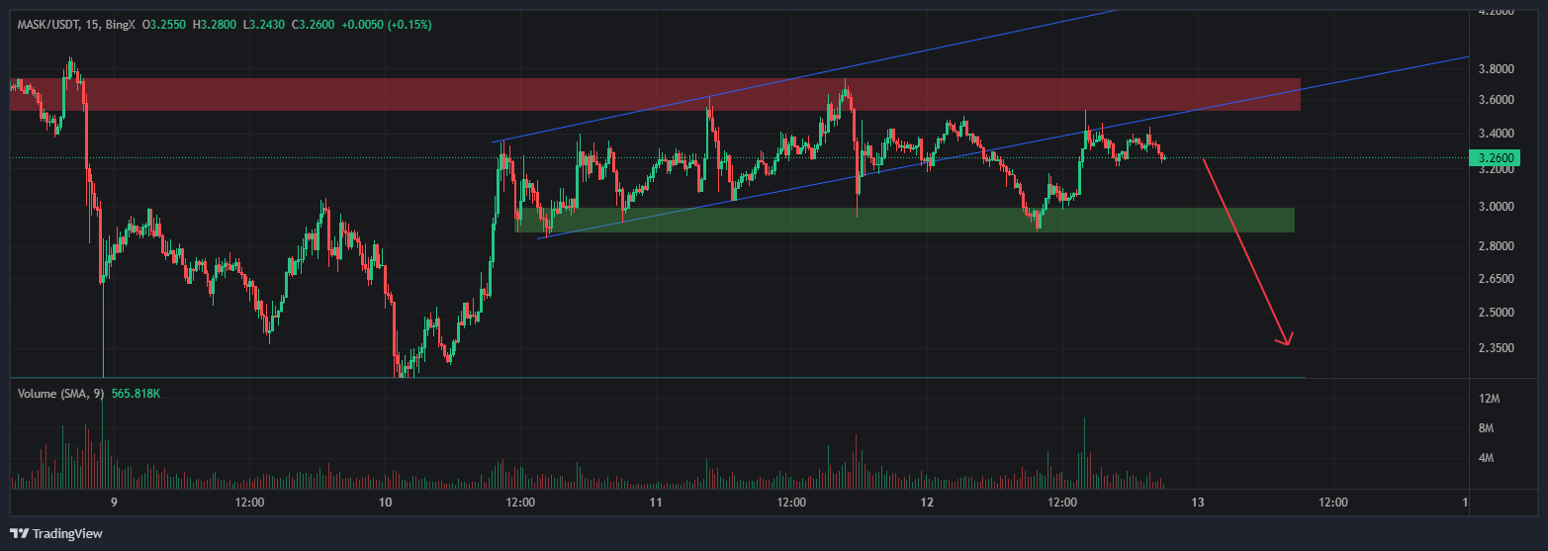Click the 2.8000 price axis label
The width and height of the screenshot is (1548, 551).
(x=1495, y=246)
